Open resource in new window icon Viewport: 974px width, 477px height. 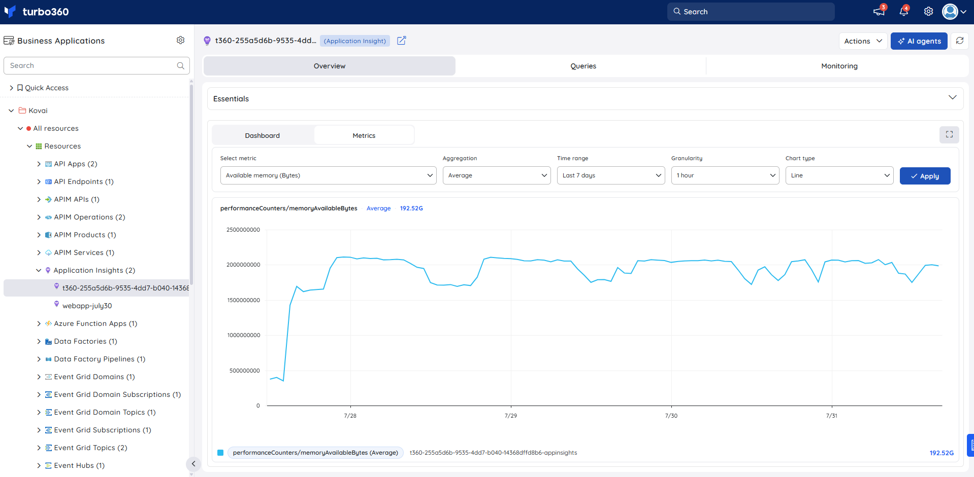click(x=401, y=41)
